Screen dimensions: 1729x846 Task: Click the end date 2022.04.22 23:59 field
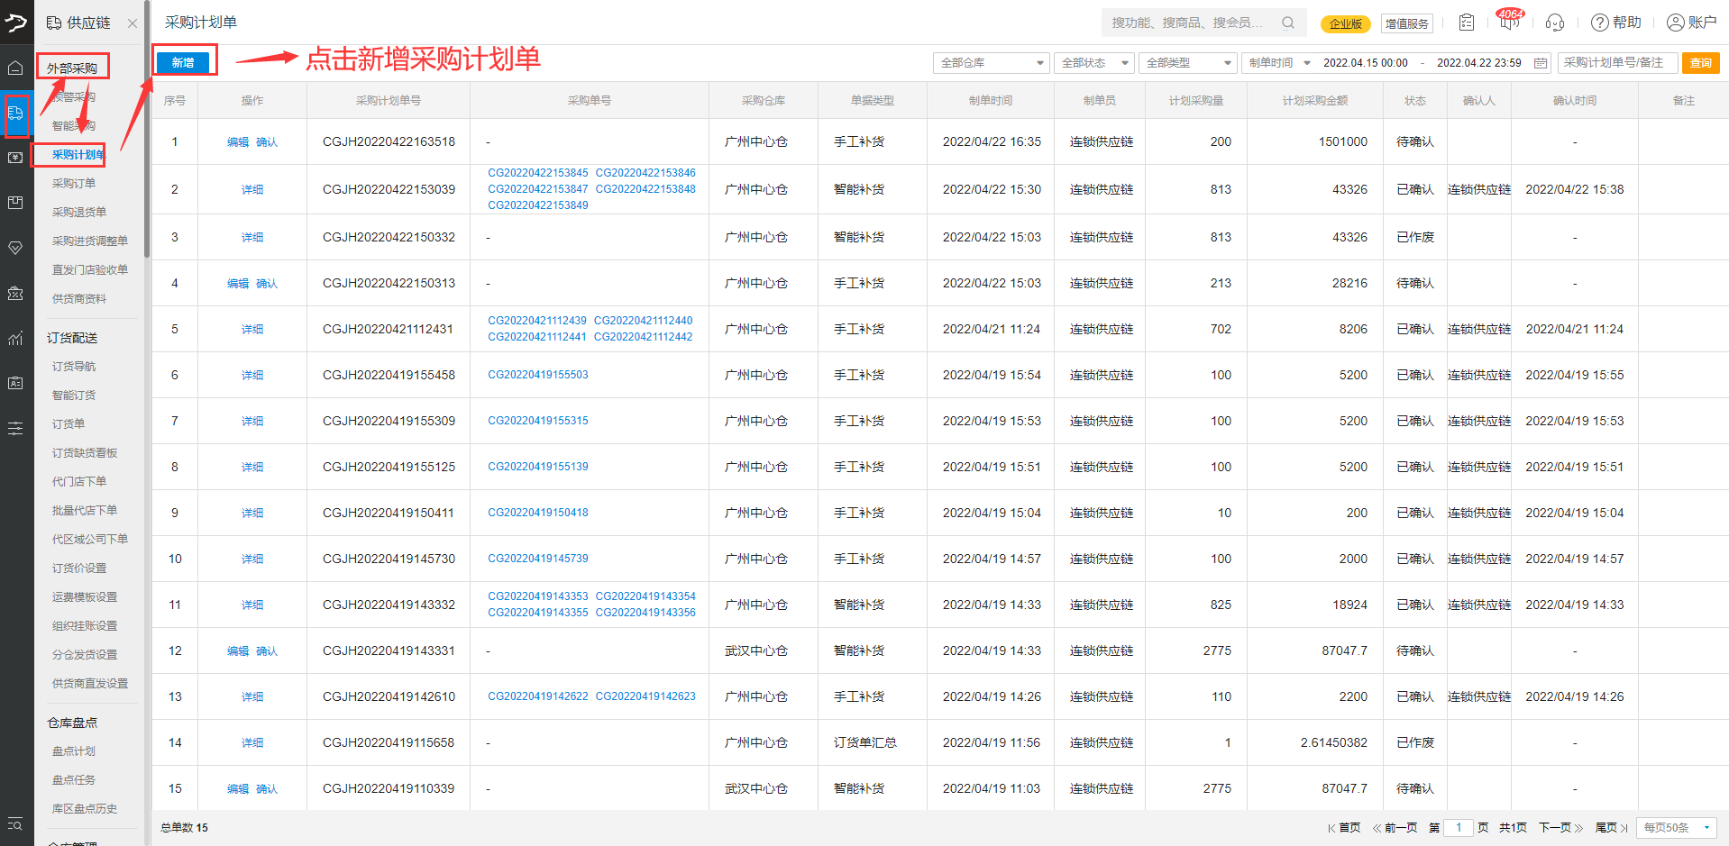pyautogui.click(x=1478, y=63)
